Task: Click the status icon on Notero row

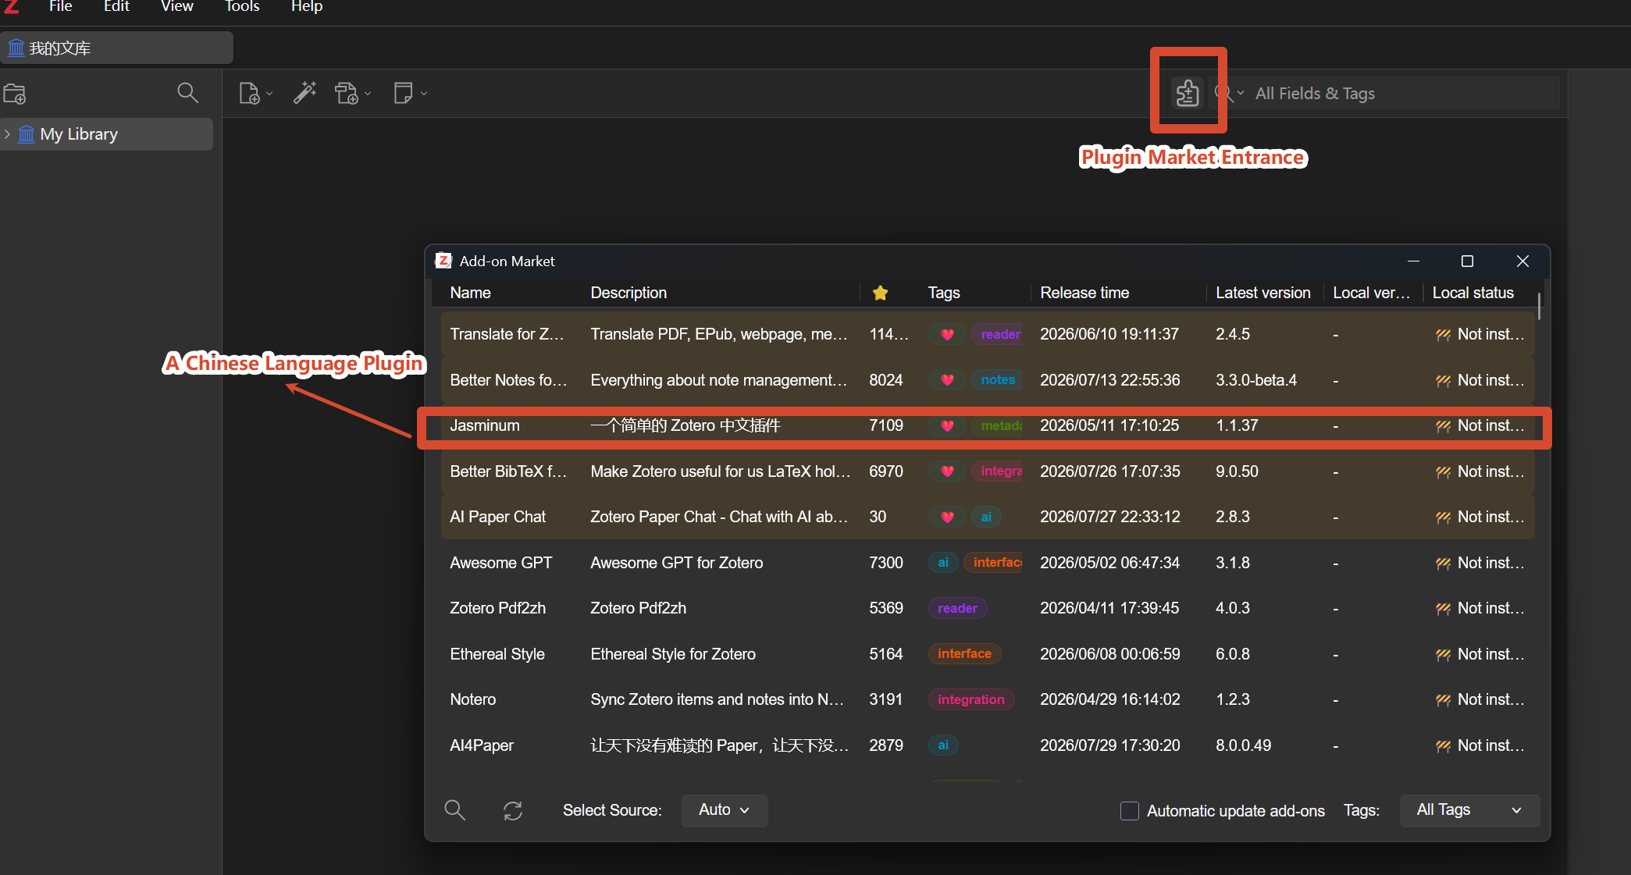Action: point(1443,700)
